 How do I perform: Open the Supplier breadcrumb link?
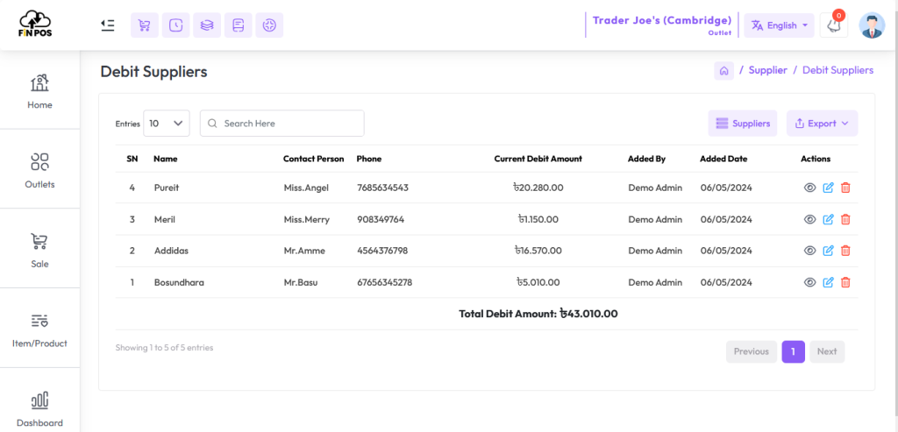[x=768, y=70]
